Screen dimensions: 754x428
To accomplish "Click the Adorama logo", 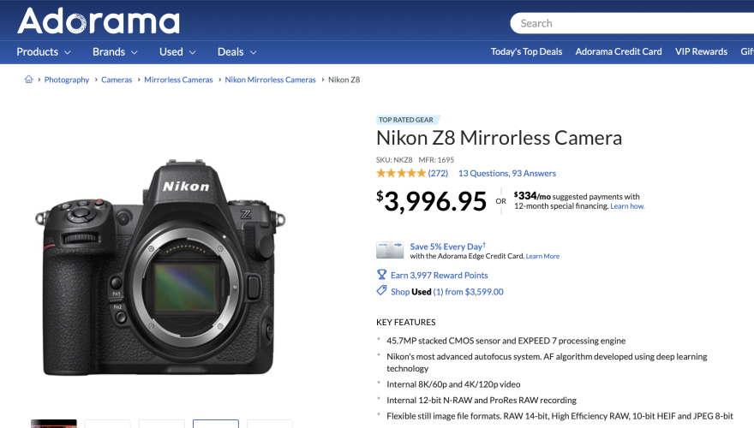I will click(99, 21).
